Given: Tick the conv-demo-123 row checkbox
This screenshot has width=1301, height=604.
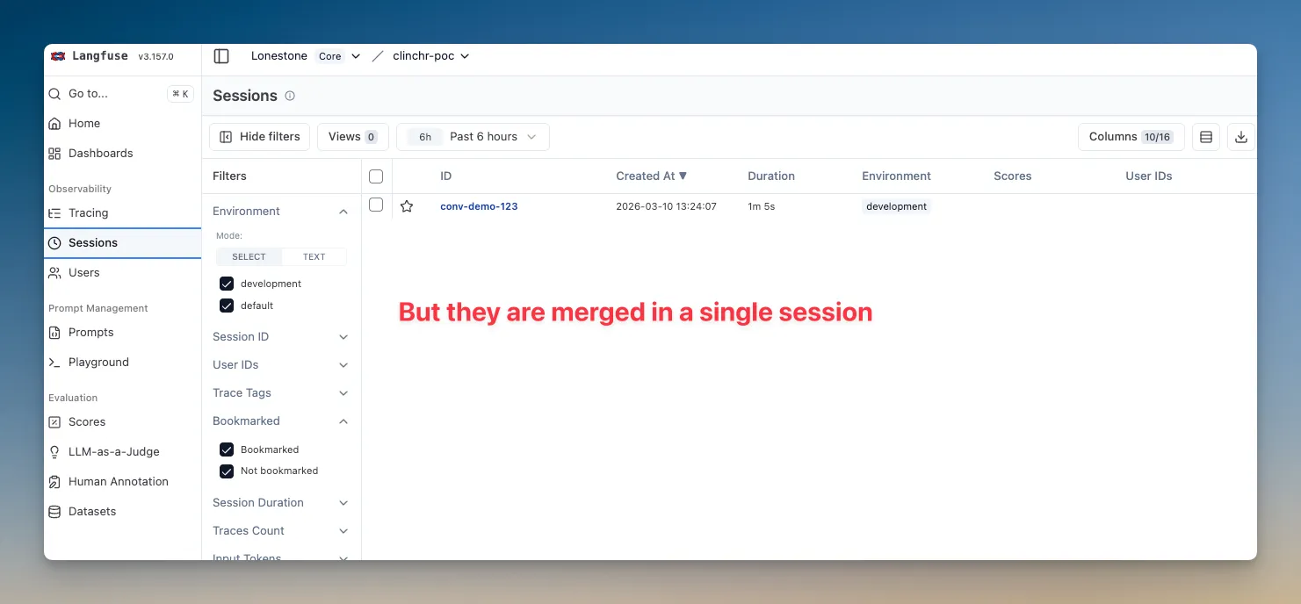Looking at the screenshot, I should pos(376,205).
